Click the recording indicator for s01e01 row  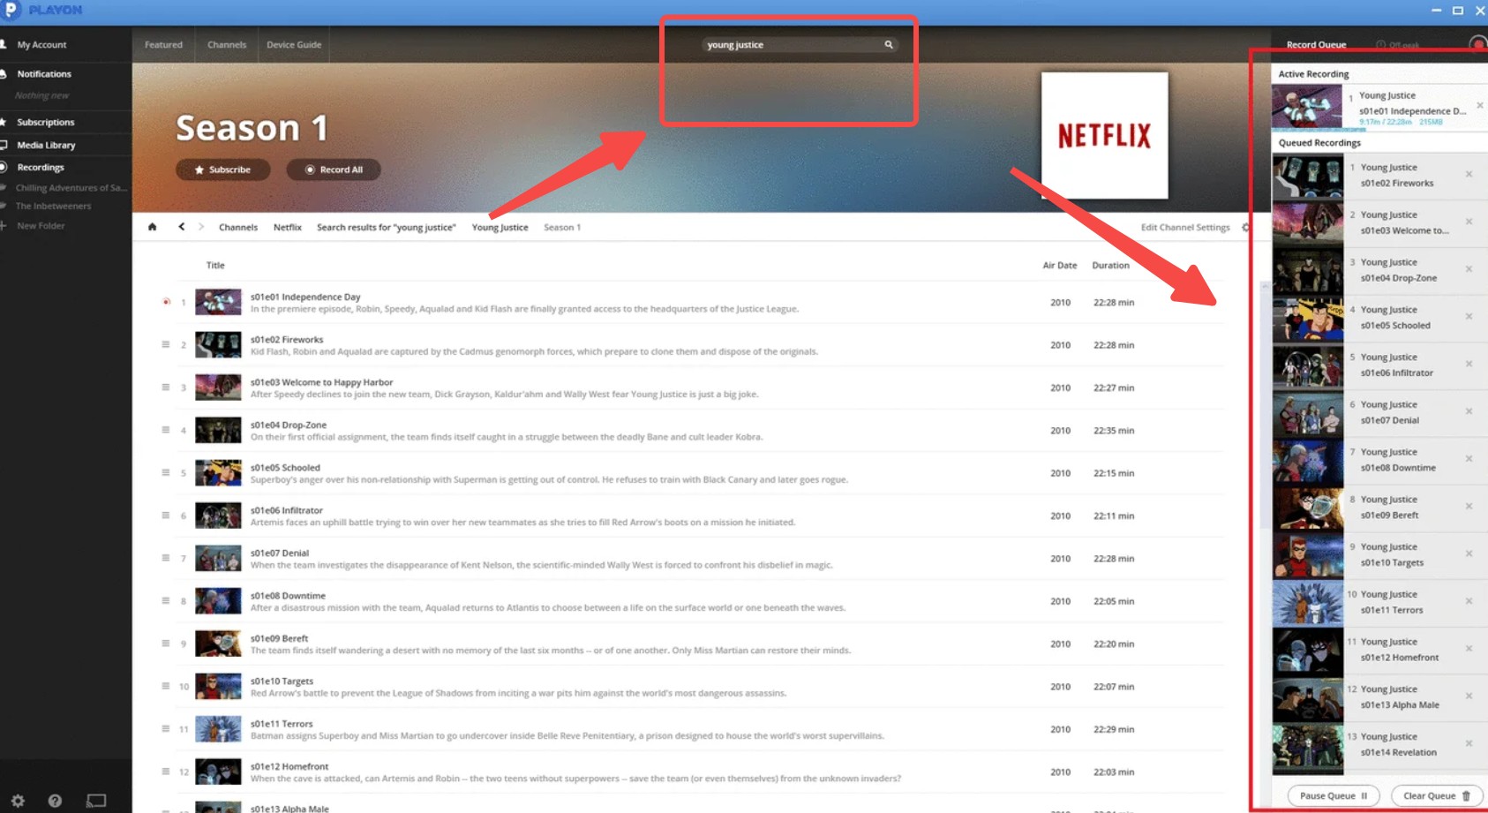[x=166, y=302]
